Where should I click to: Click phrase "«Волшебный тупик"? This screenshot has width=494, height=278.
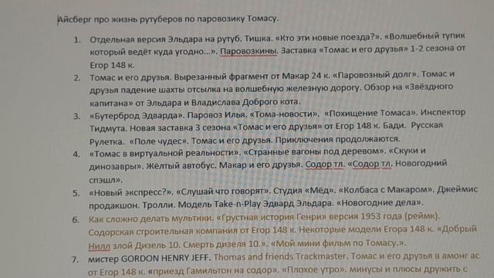pyautogui.click(x=425, y=36)
